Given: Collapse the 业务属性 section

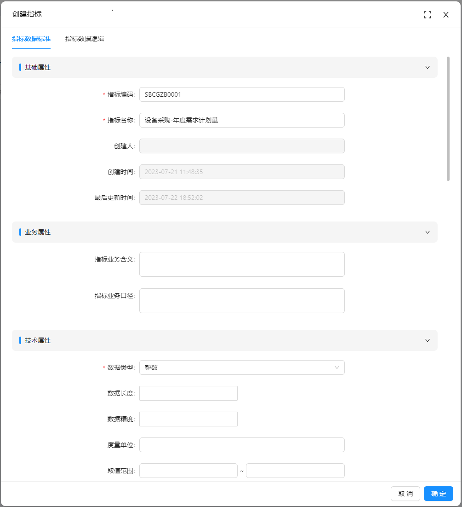Looking at the screenshot, I should coord(427,232).
